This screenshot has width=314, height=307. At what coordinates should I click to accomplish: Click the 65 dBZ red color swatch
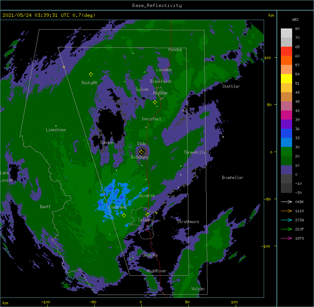click(286, 51)
